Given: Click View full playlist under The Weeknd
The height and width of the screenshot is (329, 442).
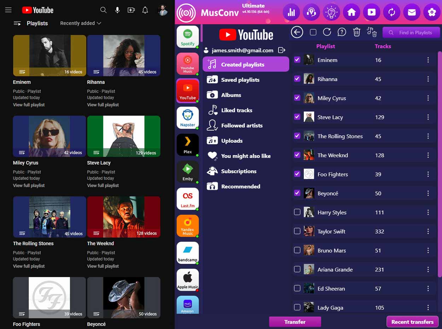Looking at the screenshot, I should click(x=103, y=266).
